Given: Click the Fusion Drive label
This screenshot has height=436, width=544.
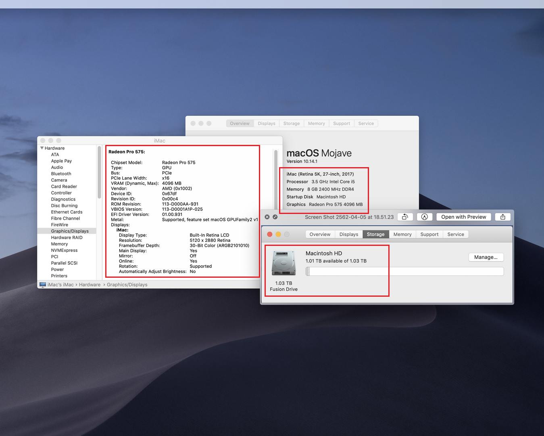Looking at the screenshot, I should [x=284, y=289].
